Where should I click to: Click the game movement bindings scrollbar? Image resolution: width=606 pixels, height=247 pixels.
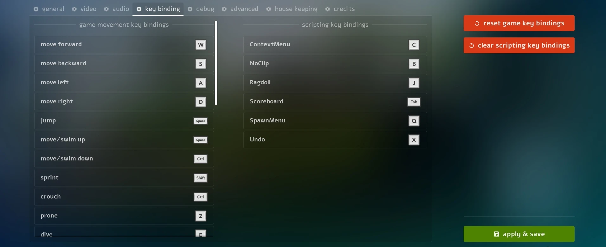coord(216,63)
